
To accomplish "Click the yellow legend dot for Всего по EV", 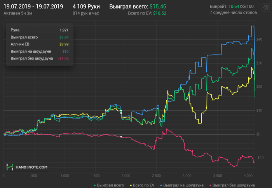I will tap(131, 185).
